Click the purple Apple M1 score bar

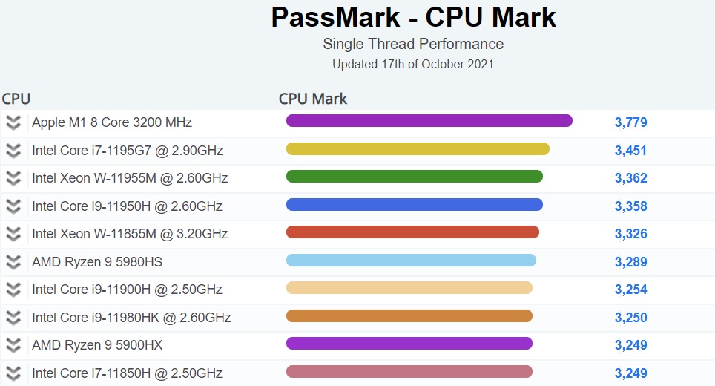(429, 121)
